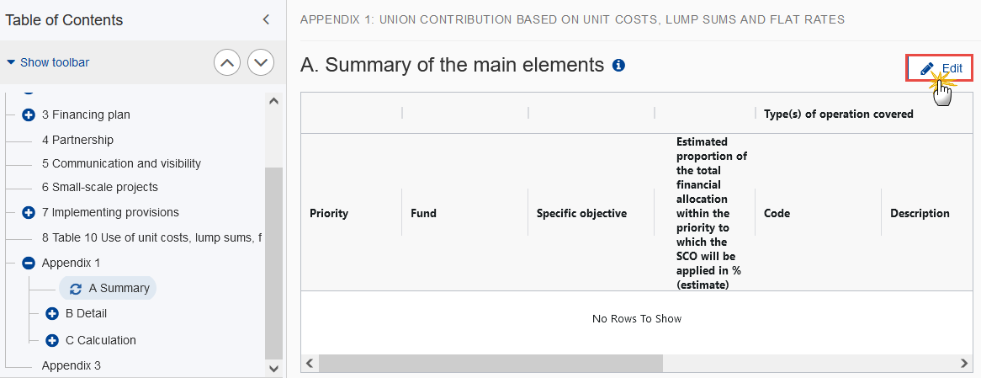This screenshot has width=981, height=378.
Task: Open 8 Table 10 Use of unit costs
Action: click(152, 237)
